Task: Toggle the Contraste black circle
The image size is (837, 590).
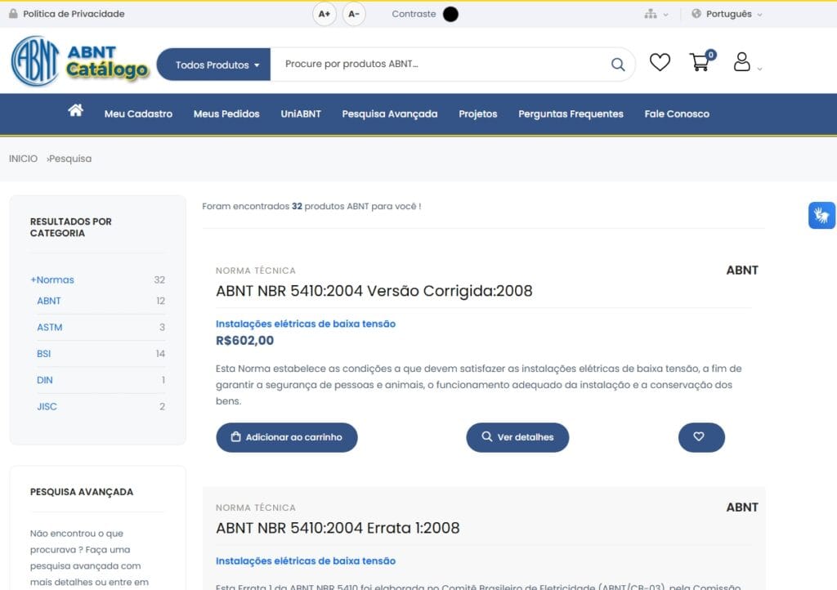Action: tap(450, 15)
